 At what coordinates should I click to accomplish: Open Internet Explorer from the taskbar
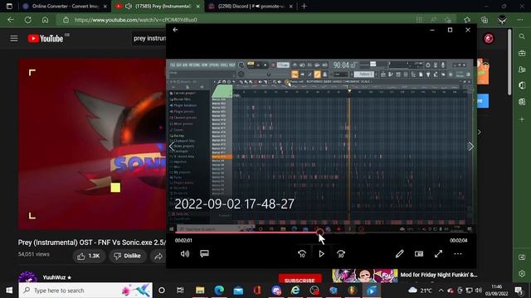point(295,291)
